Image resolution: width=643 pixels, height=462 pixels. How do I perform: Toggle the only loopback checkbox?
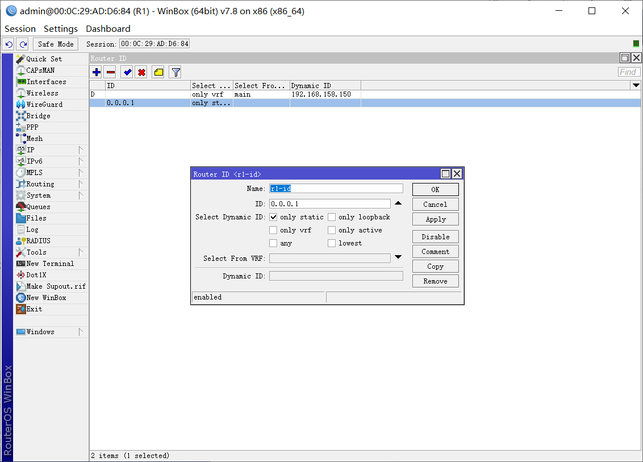click(332, 217)
